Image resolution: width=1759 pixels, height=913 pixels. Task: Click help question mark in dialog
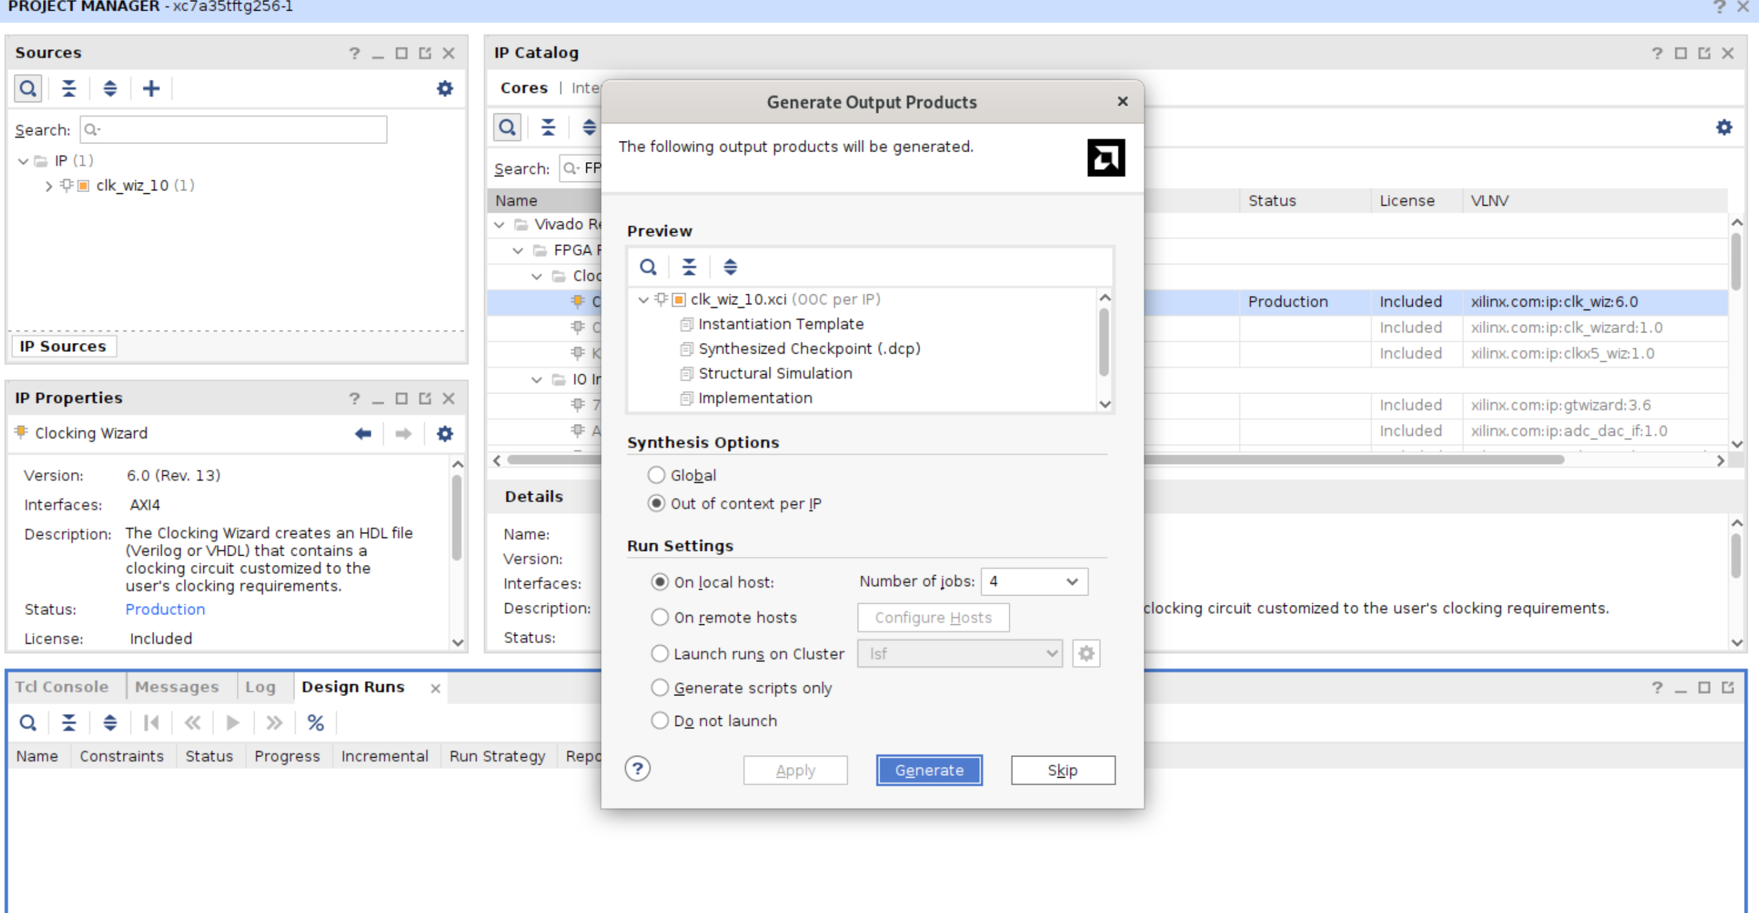[637, 769]
